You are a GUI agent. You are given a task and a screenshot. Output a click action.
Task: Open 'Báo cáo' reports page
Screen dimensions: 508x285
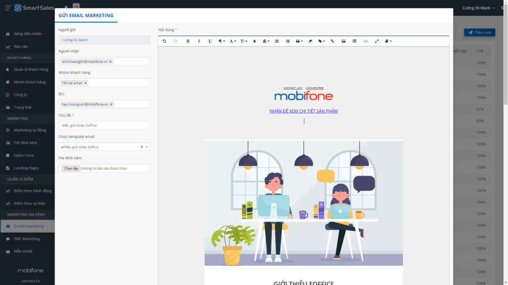[x=21, y=47]
